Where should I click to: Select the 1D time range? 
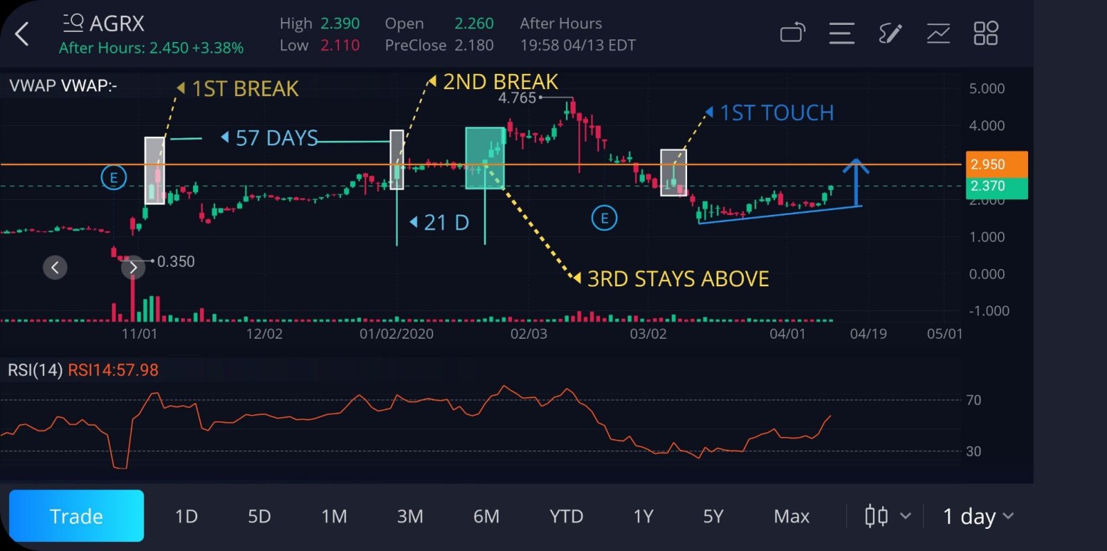coord(186,516)
